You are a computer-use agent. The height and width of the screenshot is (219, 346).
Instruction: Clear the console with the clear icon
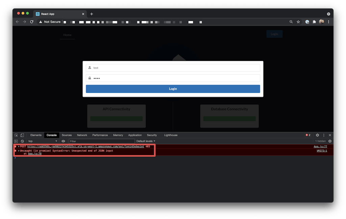click(x=22, y=141)
